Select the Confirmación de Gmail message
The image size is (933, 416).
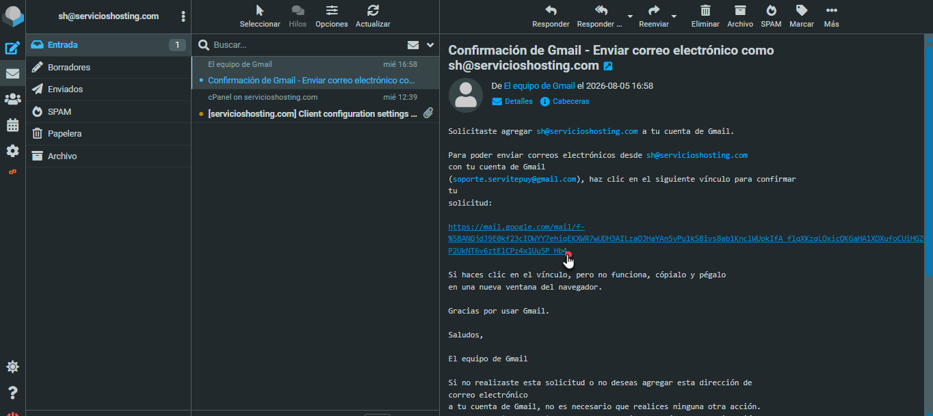point(315,72)
